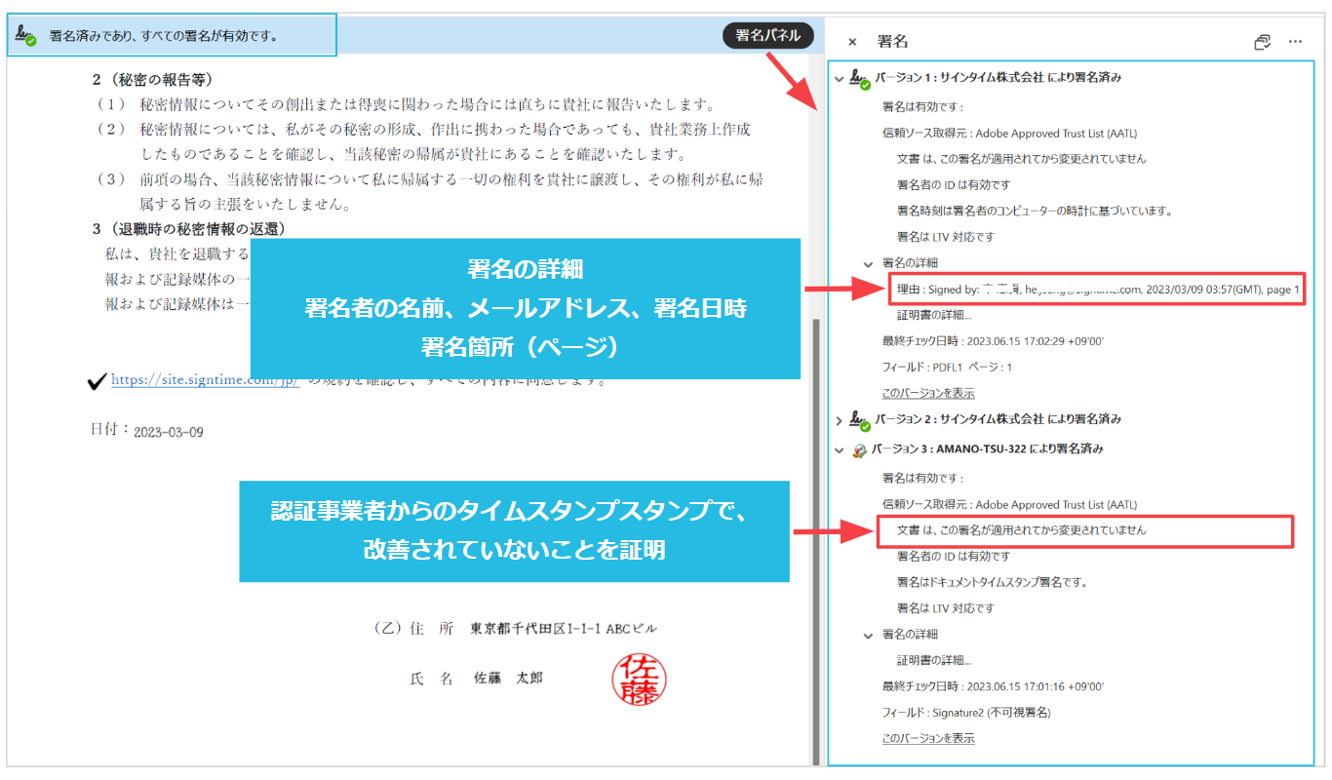Collapse the バージョン 3 signature entry
Image resolution: width=1332 pixels, height=780 pixels.
[839, 449]
